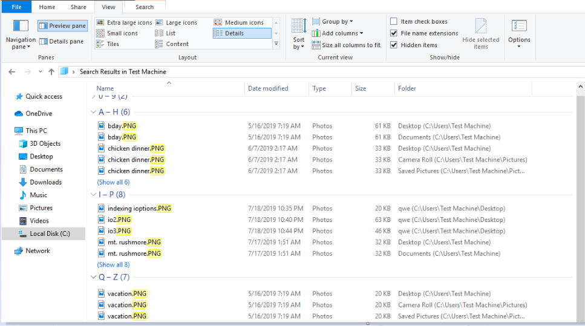
Task: Select the Details layout
Action: click(x=242, y=33)
